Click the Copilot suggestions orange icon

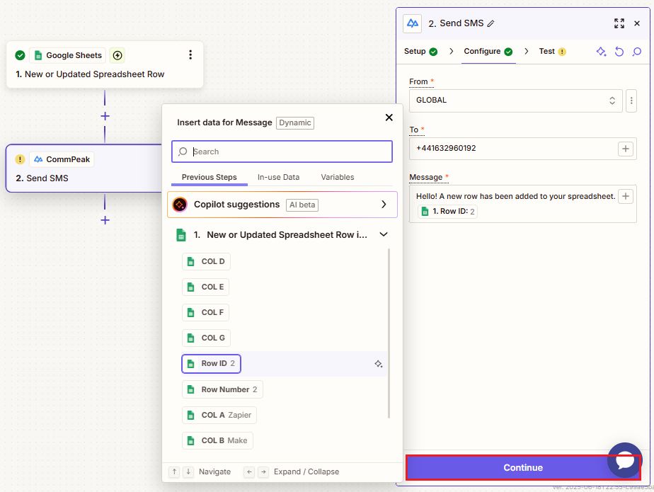click(x=180, y=205)
